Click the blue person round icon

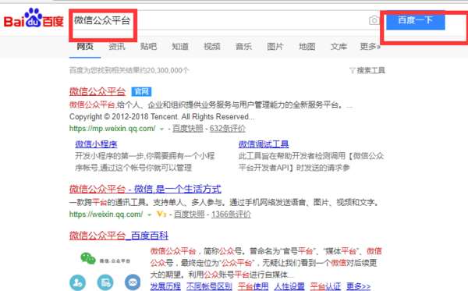(x=77, y=282)
